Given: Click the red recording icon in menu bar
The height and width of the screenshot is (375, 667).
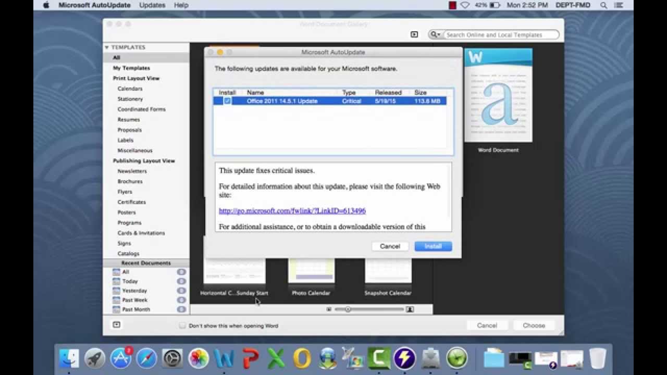Looking at the screenshot, I should tap(453, 5).
